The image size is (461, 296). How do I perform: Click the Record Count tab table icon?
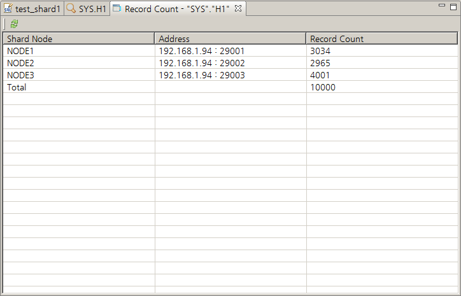pos(117,10)
